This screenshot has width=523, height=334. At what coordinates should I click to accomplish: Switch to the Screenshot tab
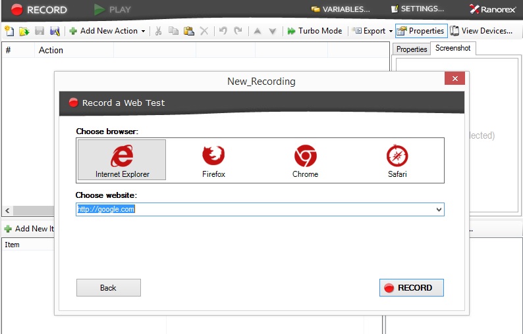pos(453,48)
